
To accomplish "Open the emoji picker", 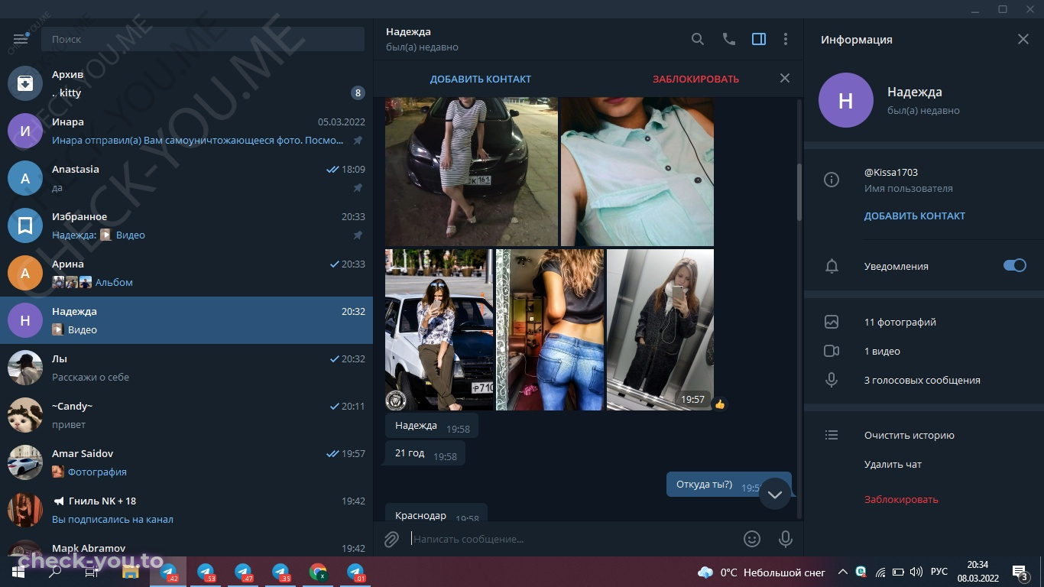I will click(752, 539).
